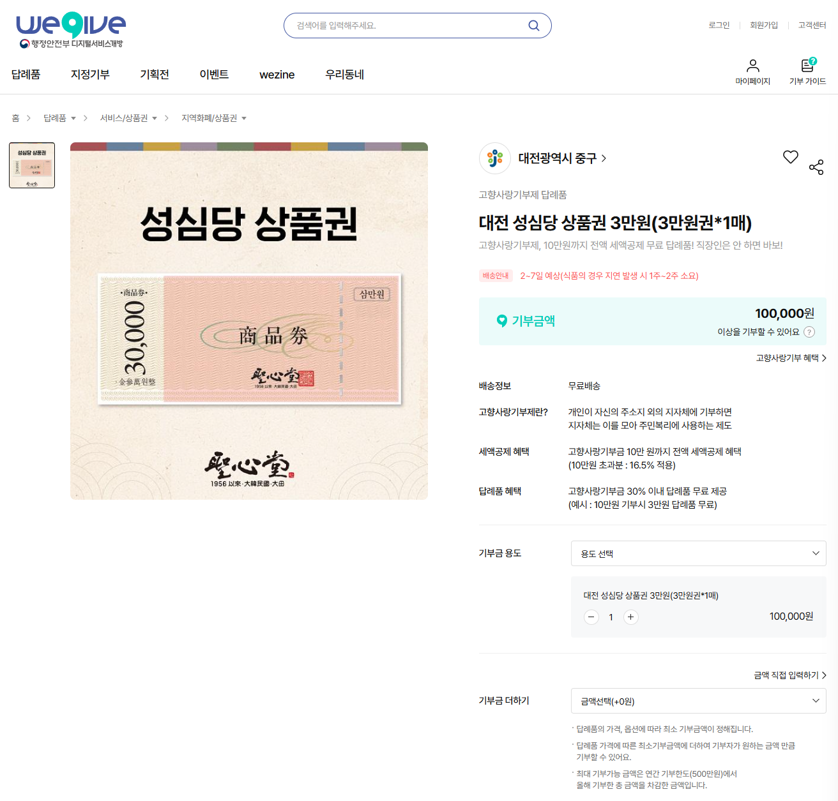Click the search magnifier icon
This screenshot has height=801, width=838.
[x=534, y=26]
